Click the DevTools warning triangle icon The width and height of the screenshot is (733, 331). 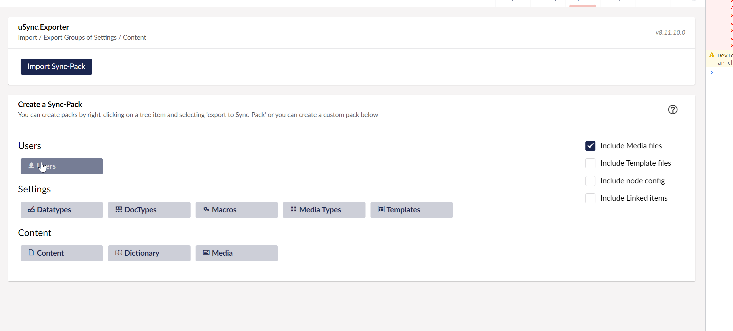pyautogui.click(x=712, y=55)
